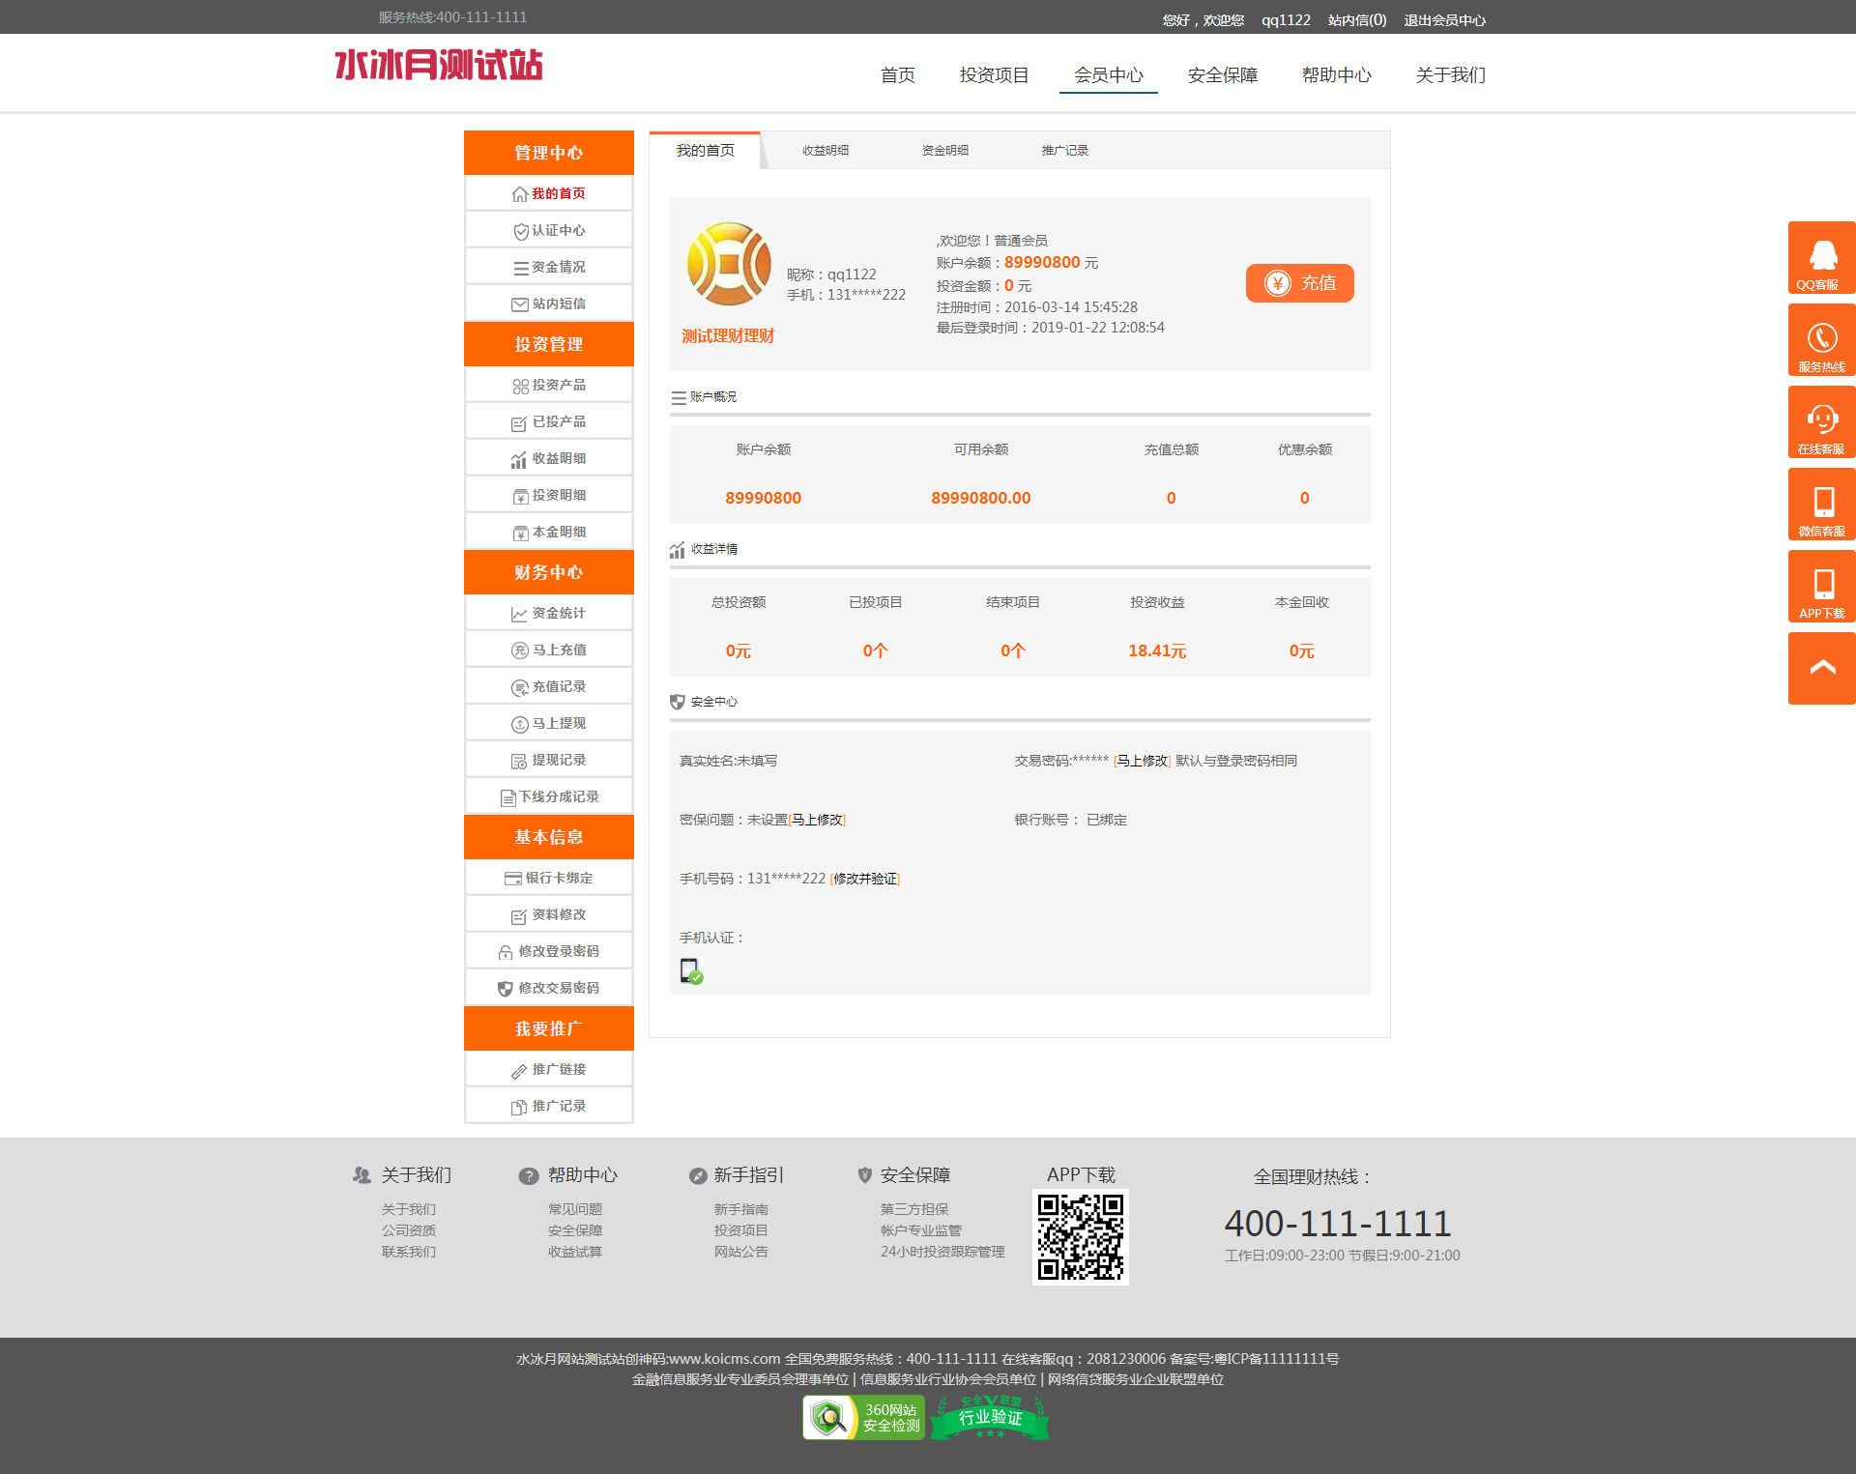Screen dimensions: 1856x1474
Task: Open 关于我们 in the main navigation
Action: [1451, 75]
